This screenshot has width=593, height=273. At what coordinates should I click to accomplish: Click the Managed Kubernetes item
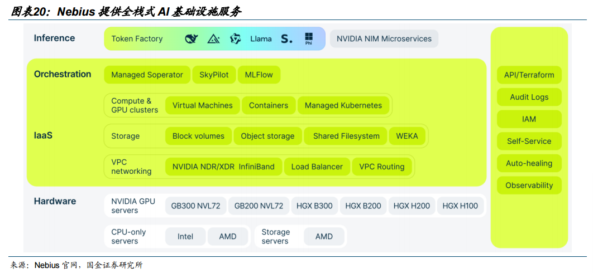[343, 105]
